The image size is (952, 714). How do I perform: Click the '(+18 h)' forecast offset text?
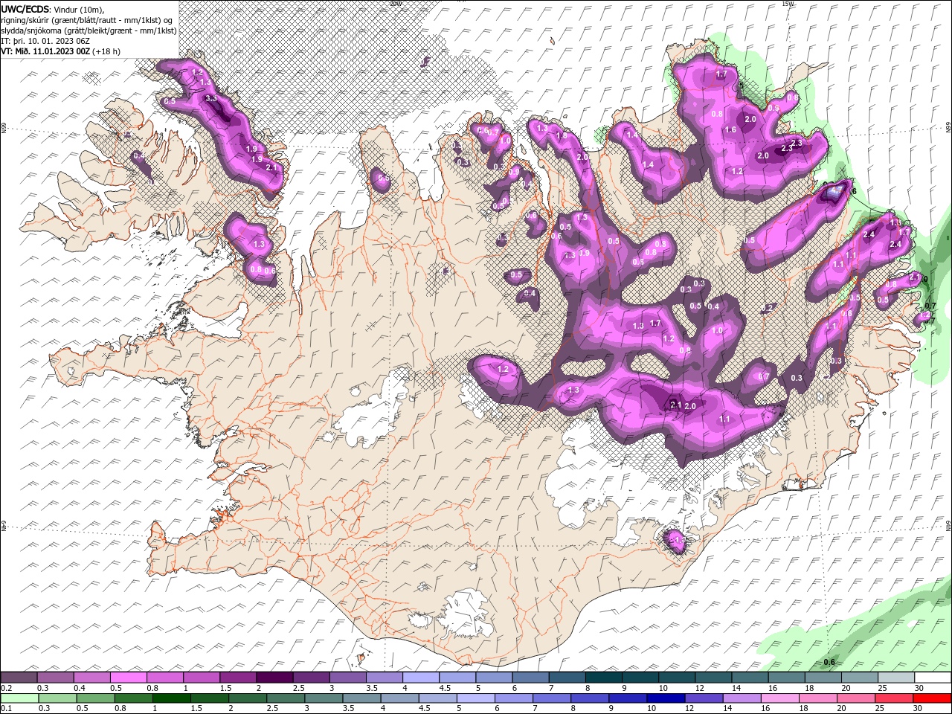106,51
